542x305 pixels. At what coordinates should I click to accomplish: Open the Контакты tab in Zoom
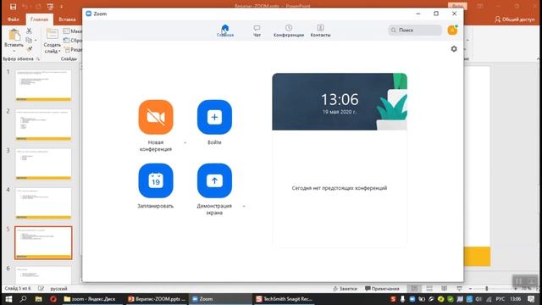point(320,30)
